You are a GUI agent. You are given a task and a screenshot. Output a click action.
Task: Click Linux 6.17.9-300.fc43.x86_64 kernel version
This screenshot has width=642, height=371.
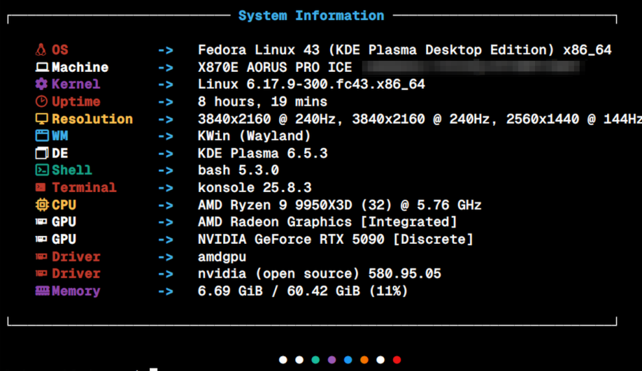312,85
